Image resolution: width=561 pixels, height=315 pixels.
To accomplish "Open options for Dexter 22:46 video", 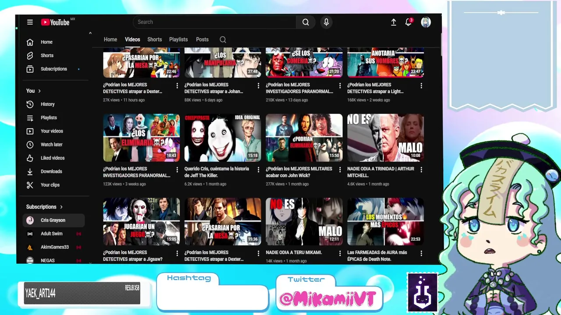I will pos(177,86).
